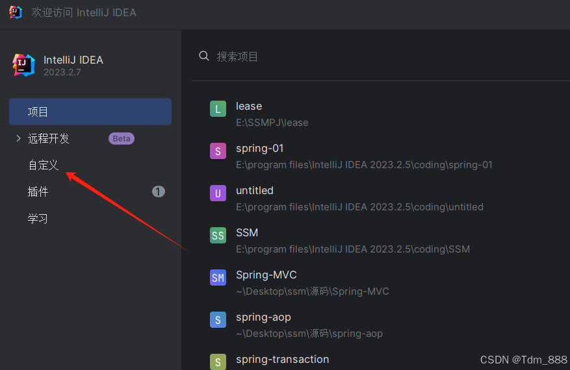This screenshot has width=570, height=370.
Task: Click the spring-01 project path text
Action: tap(364, 165)
